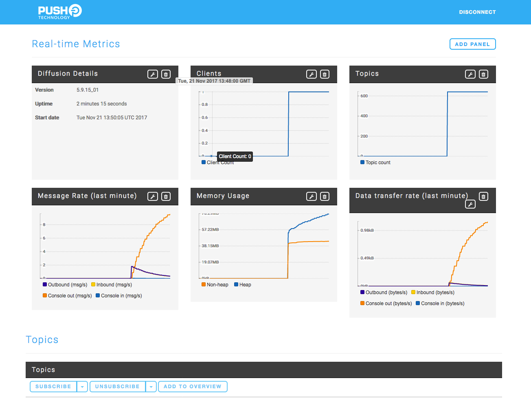Expand the Subscribe dropdown arrow
Screen dimensions: 531x398
coord(82,387)
